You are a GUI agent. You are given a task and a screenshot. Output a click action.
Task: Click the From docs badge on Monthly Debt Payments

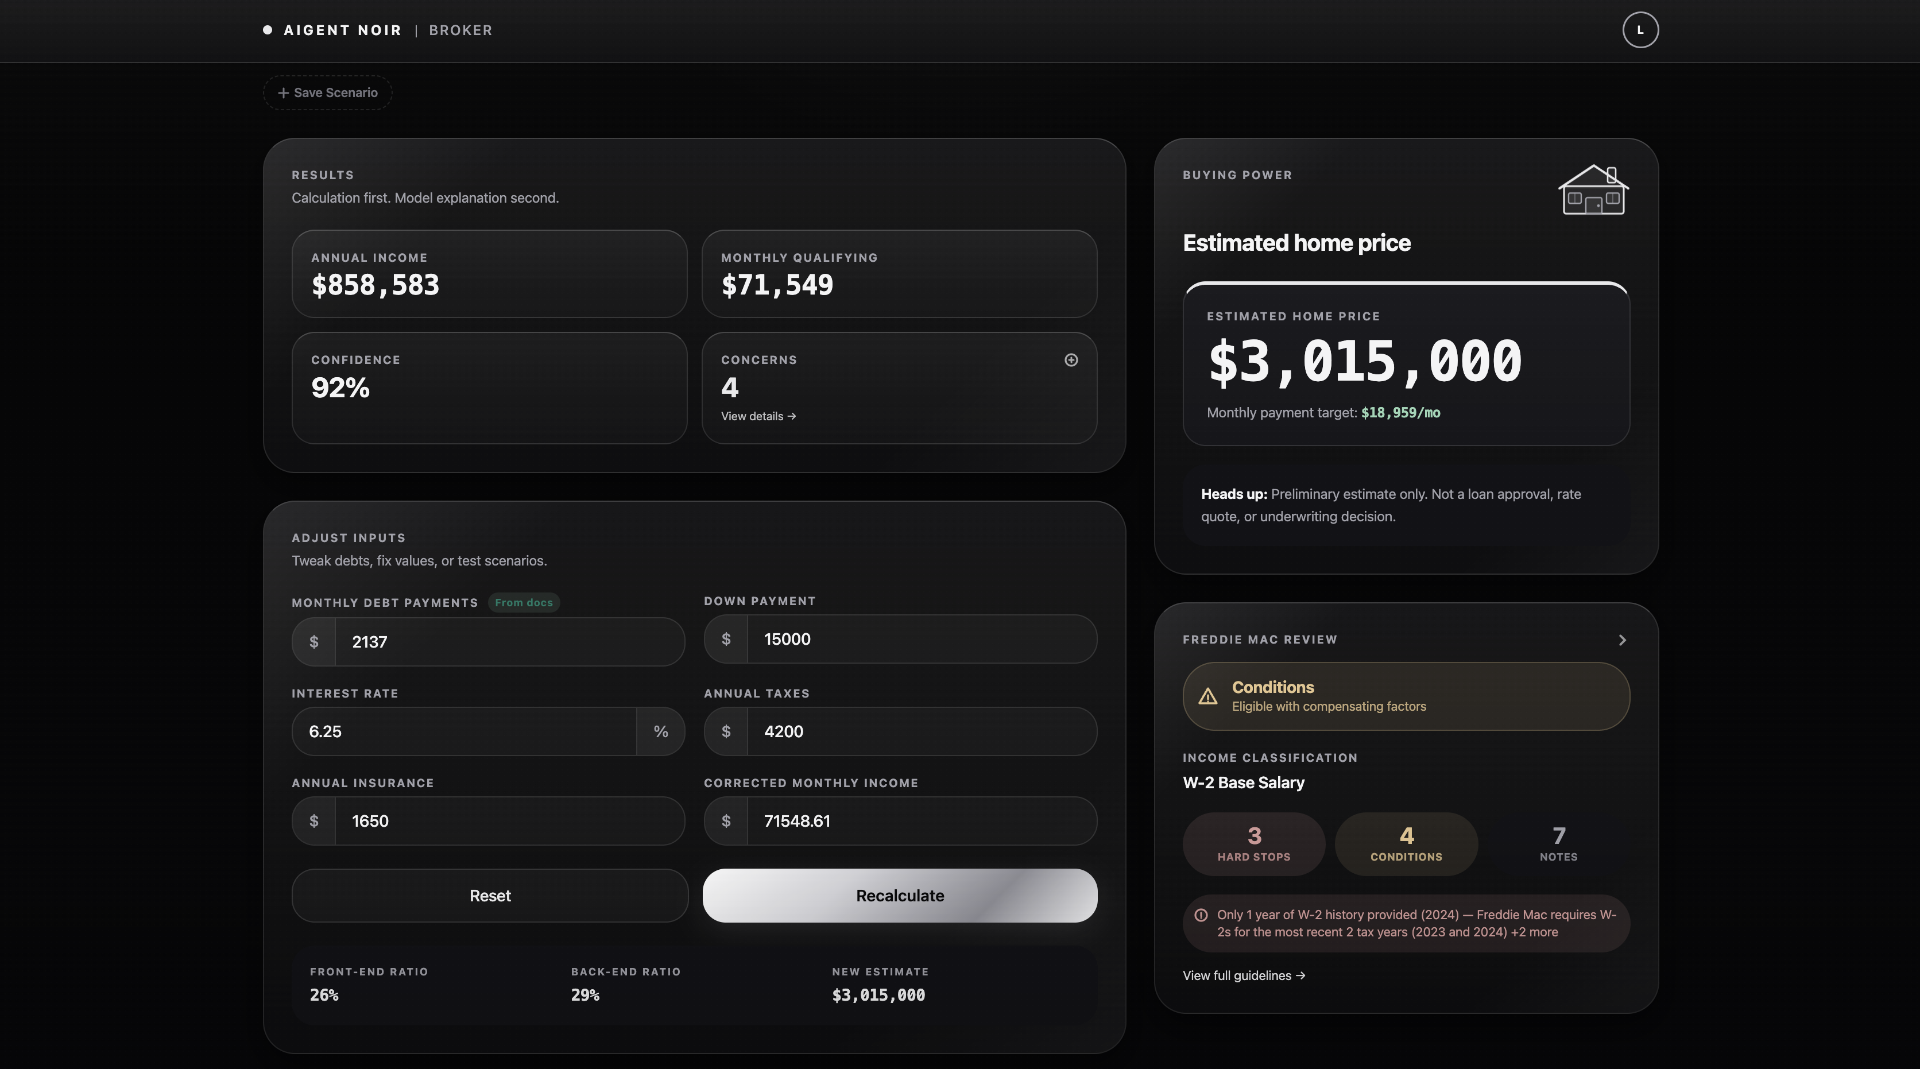pos(523,602)
